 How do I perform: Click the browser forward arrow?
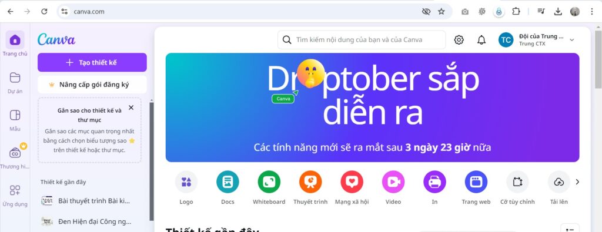(27, 12)
